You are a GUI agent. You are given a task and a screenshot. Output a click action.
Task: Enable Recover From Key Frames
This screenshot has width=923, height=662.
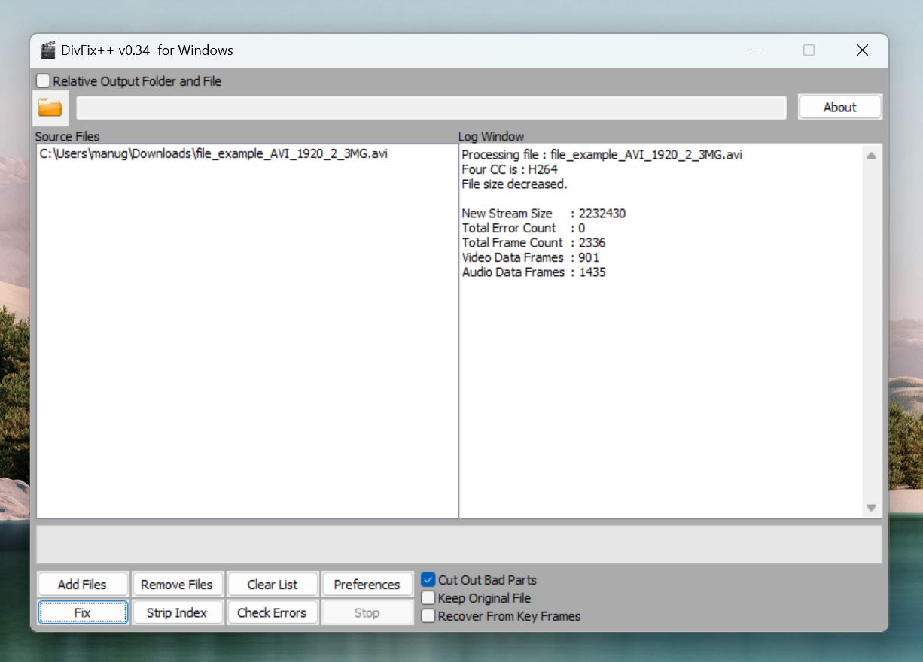coord(428,615)
